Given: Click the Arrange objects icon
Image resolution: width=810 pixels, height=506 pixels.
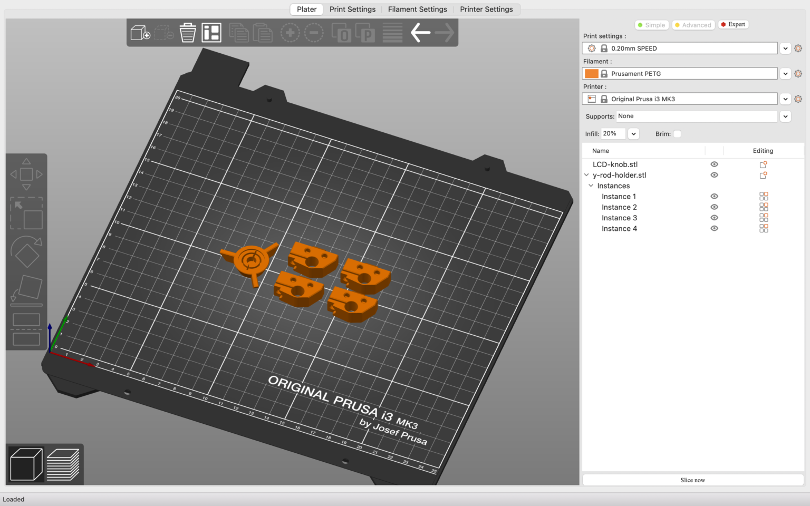Looking at the screenshot, I should point(211,32).
